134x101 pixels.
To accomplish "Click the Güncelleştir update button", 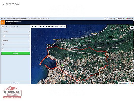I will click(x=121, y=19).
